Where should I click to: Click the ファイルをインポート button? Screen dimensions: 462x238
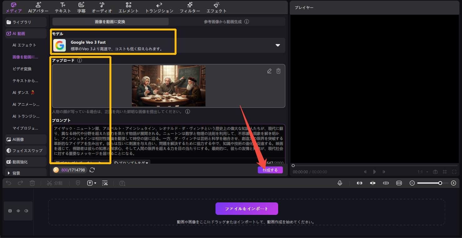(247, 209)
